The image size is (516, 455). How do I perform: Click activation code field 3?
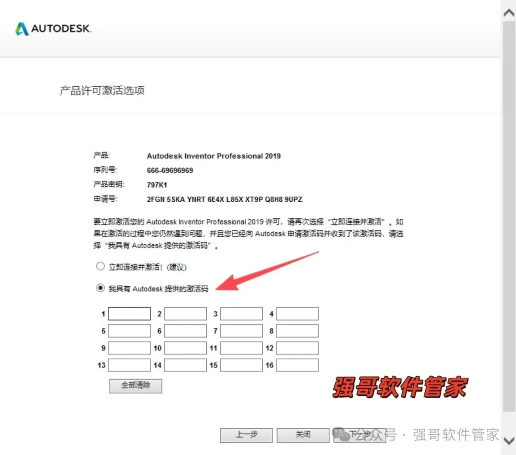pyautogui.click(x=241, y=314)
